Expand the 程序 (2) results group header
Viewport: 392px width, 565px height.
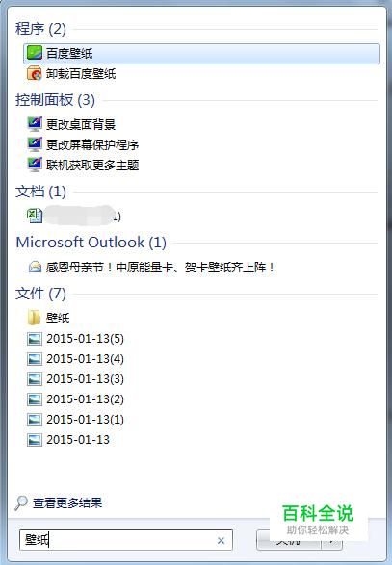(40, 29)
